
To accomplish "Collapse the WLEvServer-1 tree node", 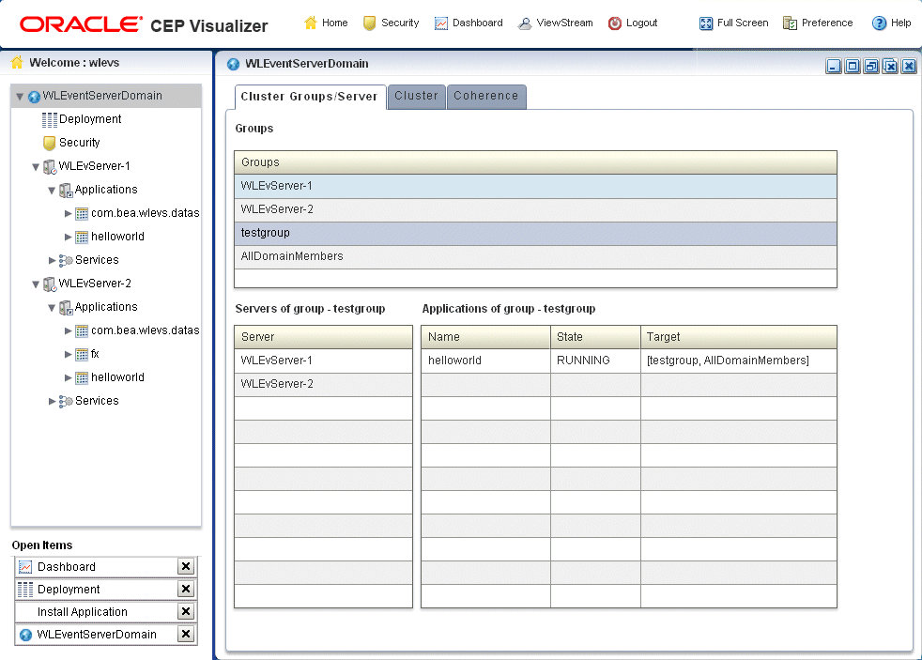I will pyautogui.click(x=36, y=167).
